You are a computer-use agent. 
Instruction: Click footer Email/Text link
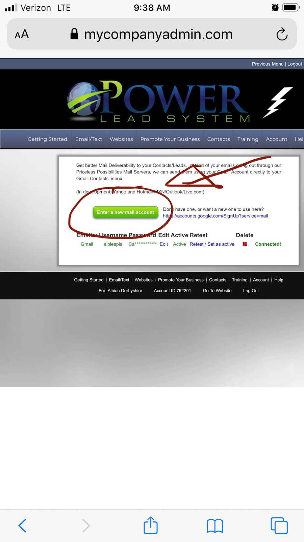coord(119,280)
